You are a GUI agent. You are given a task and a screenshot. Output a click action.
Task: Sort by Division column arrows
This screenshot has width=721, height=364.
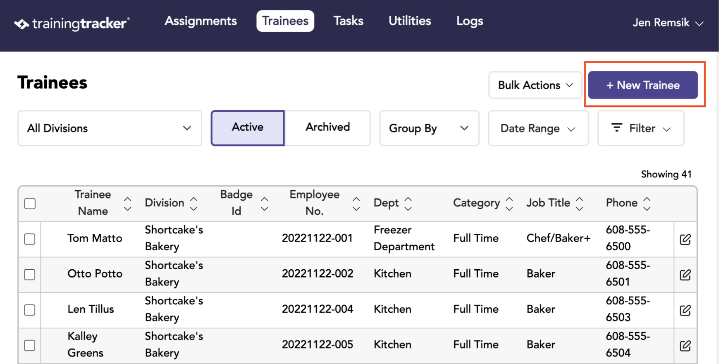[193, 204]
